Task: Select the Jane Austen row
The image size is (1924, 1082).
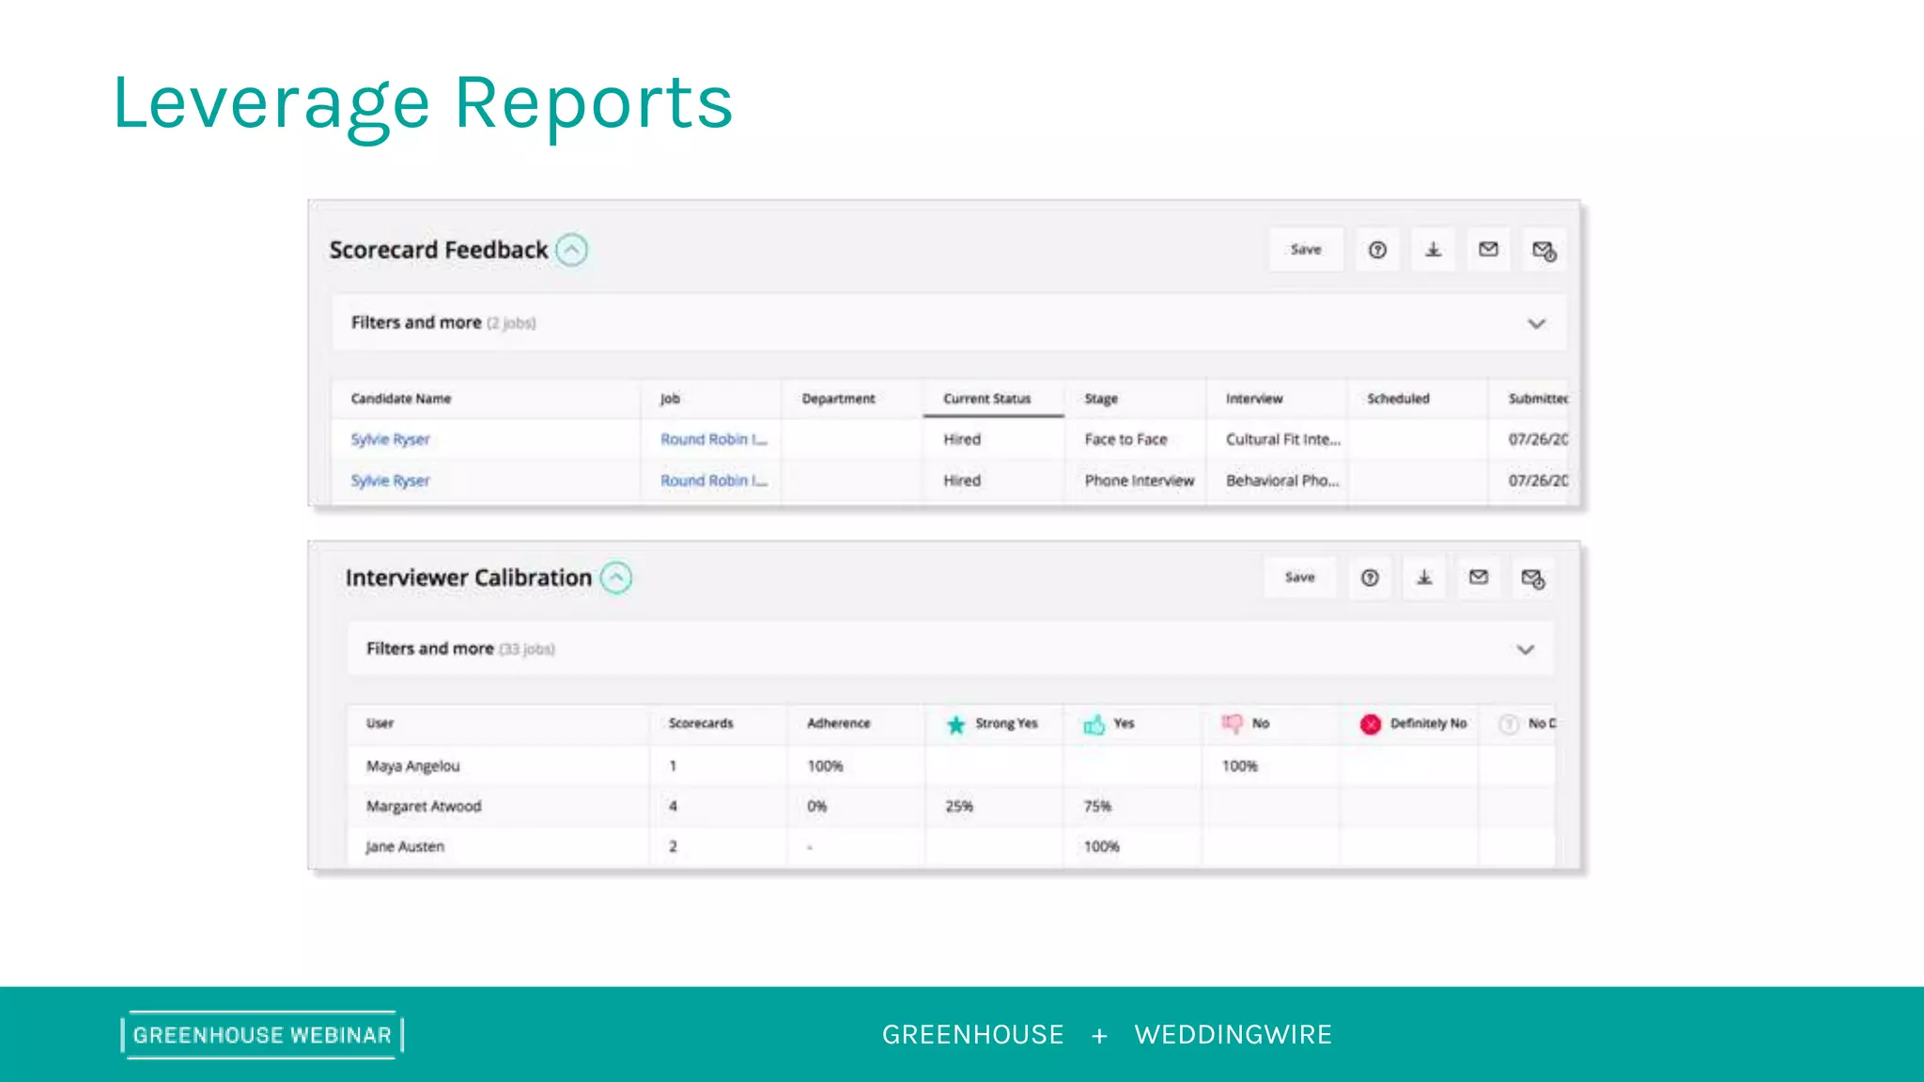Action: coord(951,847)
